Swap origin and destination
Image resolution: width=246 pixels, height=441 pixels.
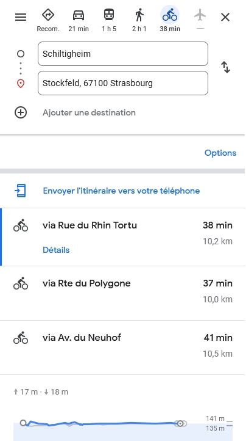[x=225, y=68]
